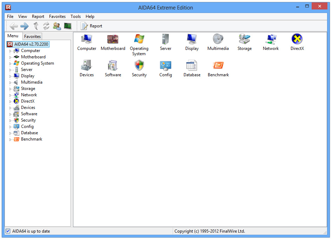
Task: Open the DirectX icon in main panel
Action: (x=297, y=39)
